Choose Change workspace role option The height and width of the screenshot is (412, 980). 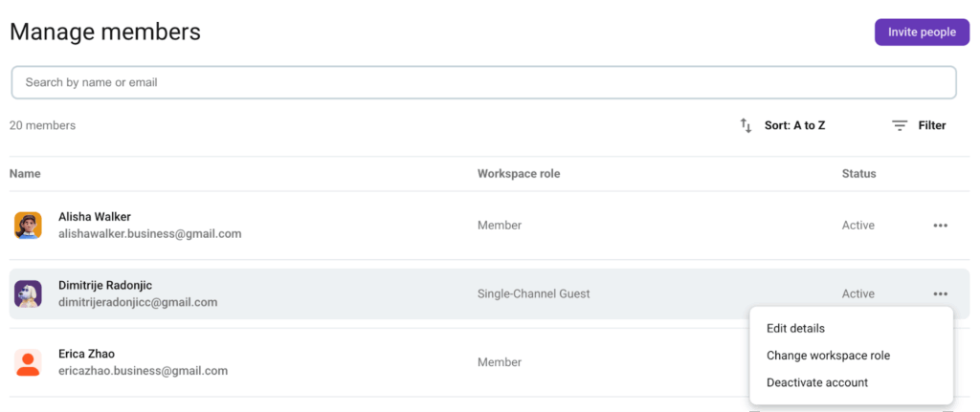tap(828, 356)
